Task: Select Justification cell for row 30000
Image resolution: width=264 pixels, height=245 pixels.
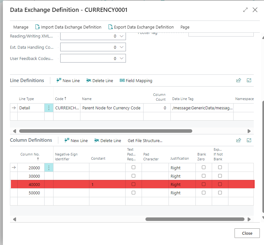Action: [x=182, y=176]
